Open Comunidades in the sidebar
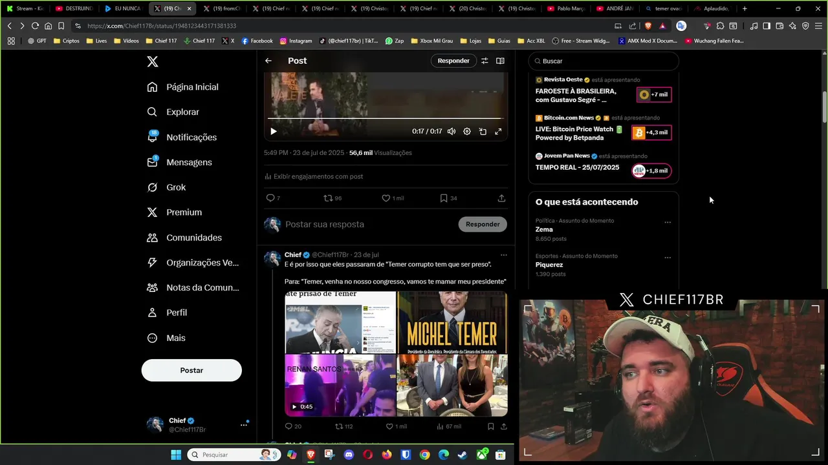828x465 pixels. (x=184, y=238)
